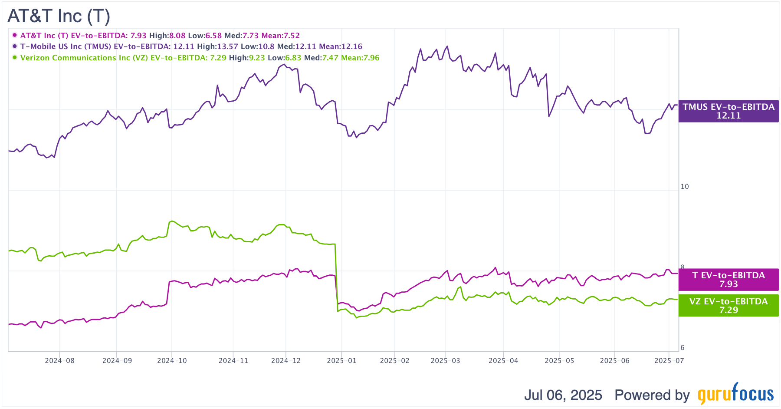
Task: Click the y-axis 10 gridline label
Action: [685, 186]
